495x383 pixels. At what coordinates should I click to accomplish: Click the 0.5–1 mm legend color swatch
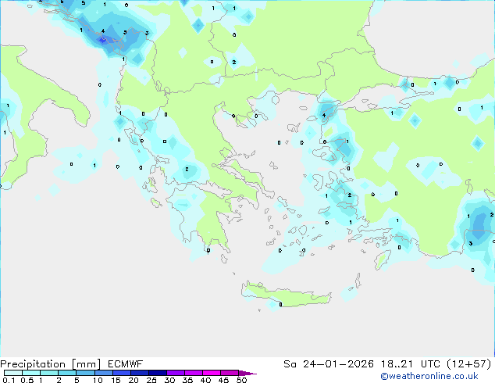pyautogui.click(x=31, y=373)
